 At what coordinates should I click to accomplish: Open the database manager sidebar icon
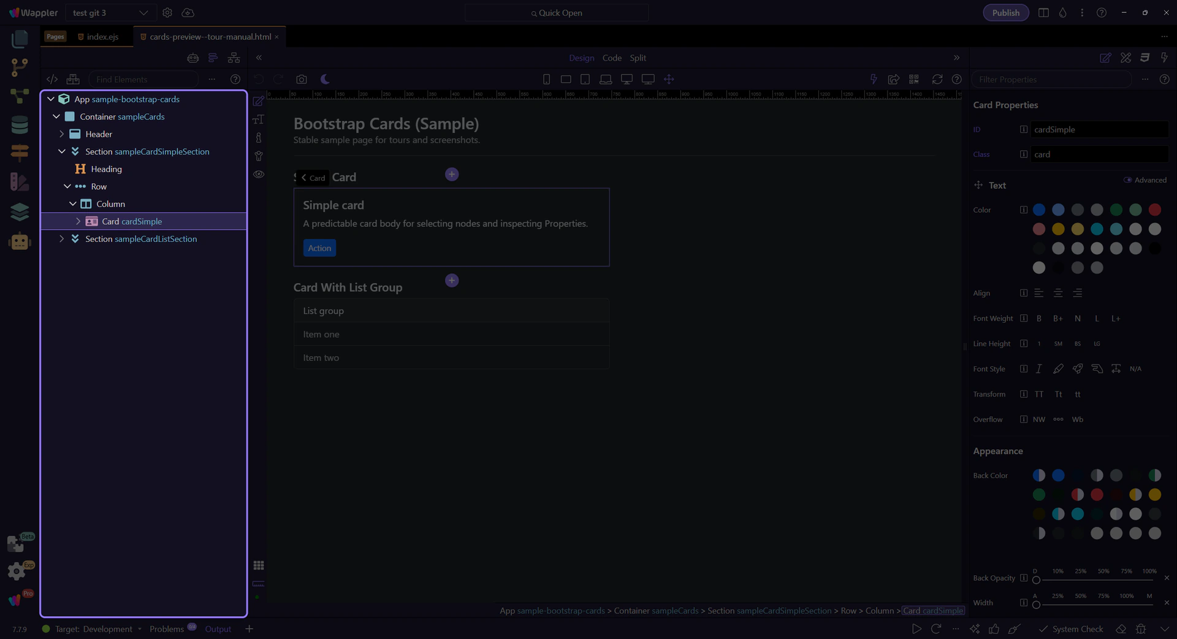click(x=20, y=124)
